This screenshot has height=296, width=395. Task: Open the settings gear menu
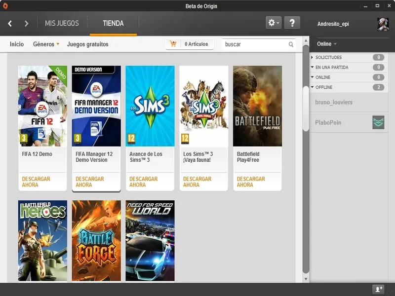point(273,23)
